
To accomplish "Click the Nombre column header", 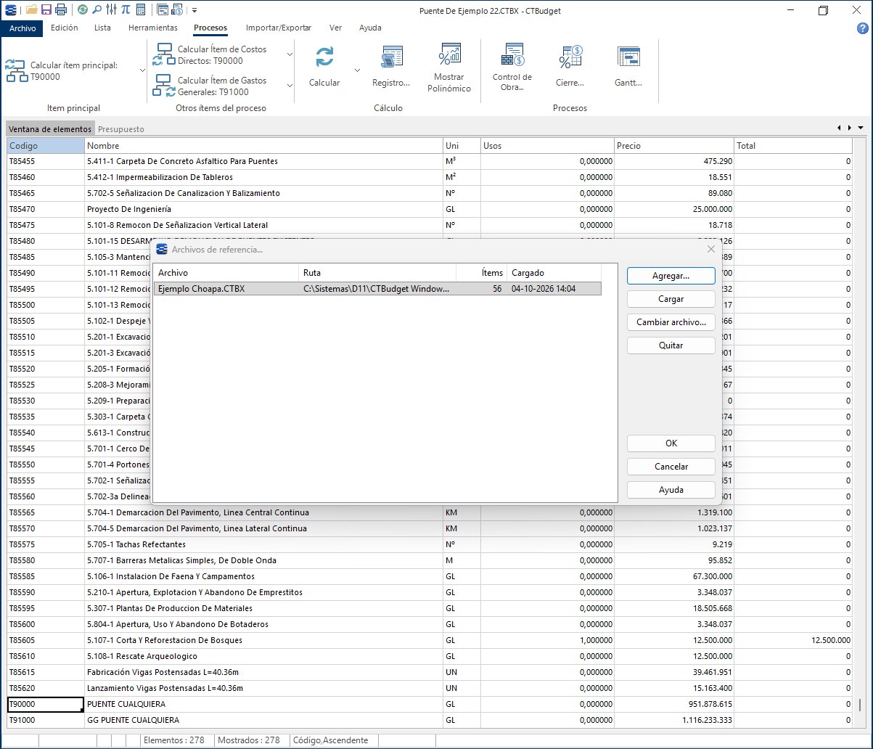I will tap(263, 146).
